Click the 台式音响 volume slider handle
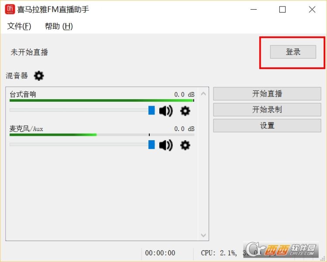The width and height of the screenshot is (327, 262). (151, 110)
